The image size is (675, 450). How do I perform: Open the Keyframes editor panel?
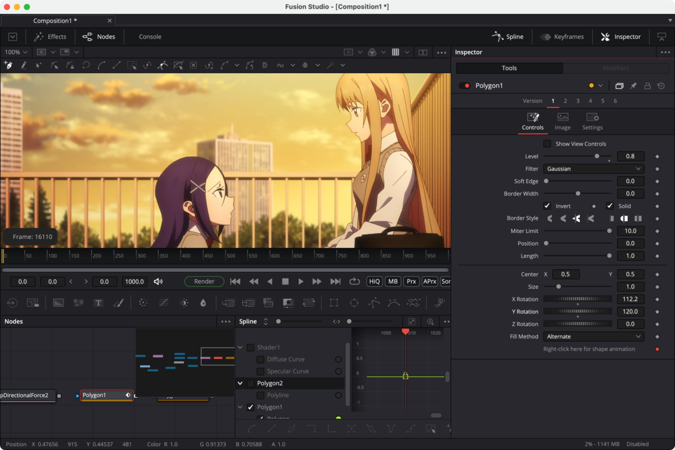point(561,37)
